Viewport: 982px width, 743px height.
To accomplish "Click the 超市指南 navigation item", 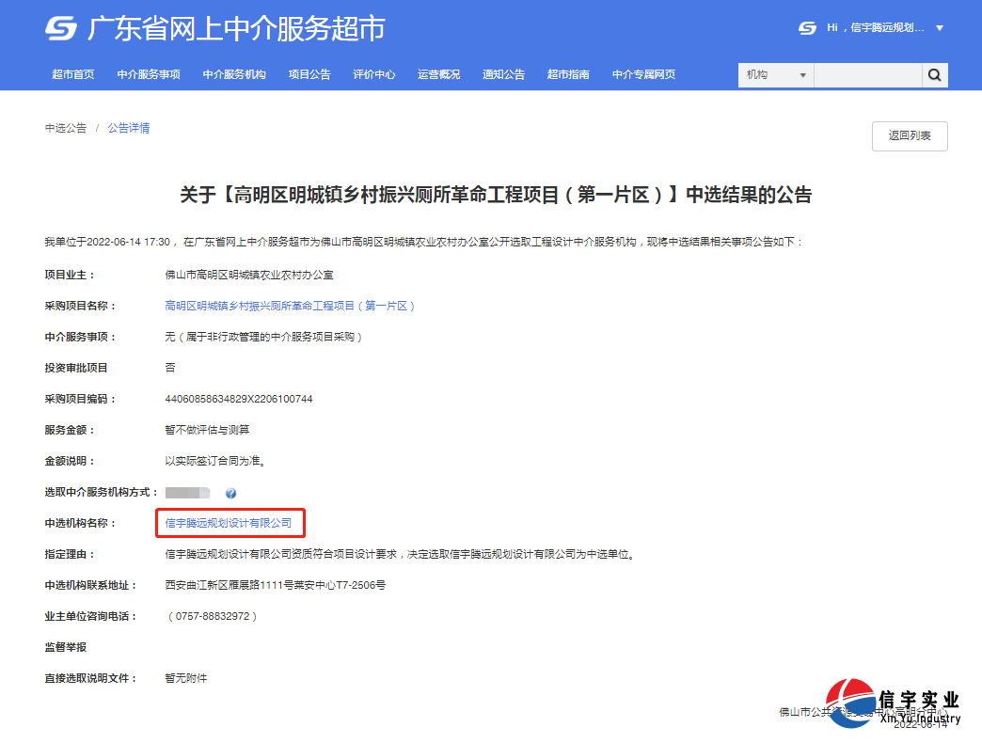I will pyautogui.click(x=568, y=74).
